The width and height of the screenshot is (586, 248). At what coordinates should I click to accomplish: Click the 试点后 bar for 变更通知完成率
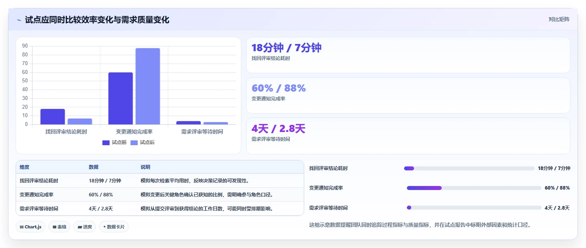pyautogui.click(x=148, y=86)
